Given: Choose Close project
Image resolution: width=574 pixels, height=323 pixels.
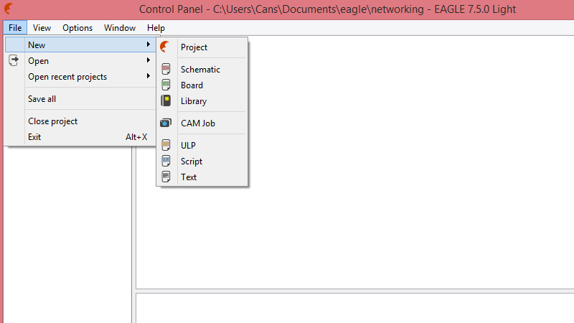Looking at the screenshot, I should tap(80, 121).
